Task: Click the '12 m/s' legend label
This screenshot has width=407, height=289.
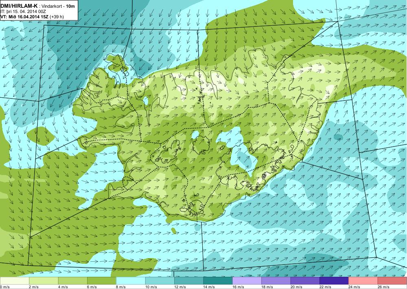Action: (x=179, y=287)
